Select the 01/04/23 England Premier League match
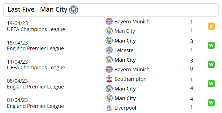 pyautogui.click(x=111, y=103)
